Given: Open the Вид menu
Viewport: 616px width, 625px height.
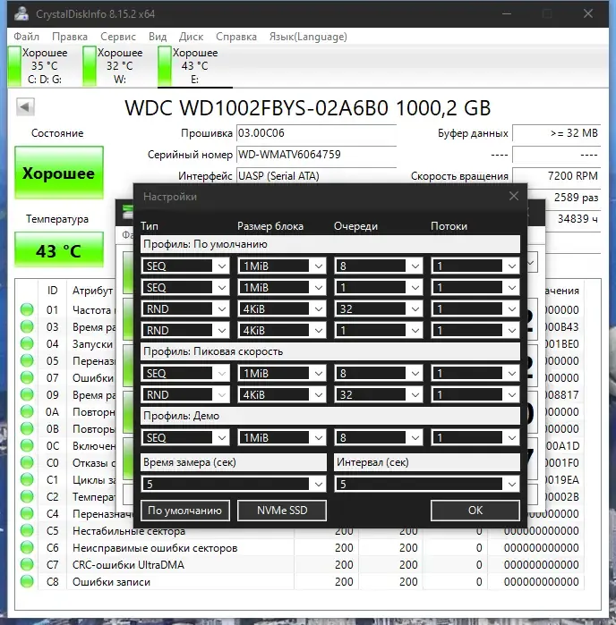Looking at the screenshot, I should point(158,37).
